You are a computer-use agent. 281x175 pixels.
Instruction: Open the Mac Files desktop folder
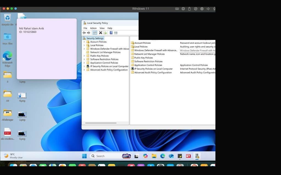point(7,39)
